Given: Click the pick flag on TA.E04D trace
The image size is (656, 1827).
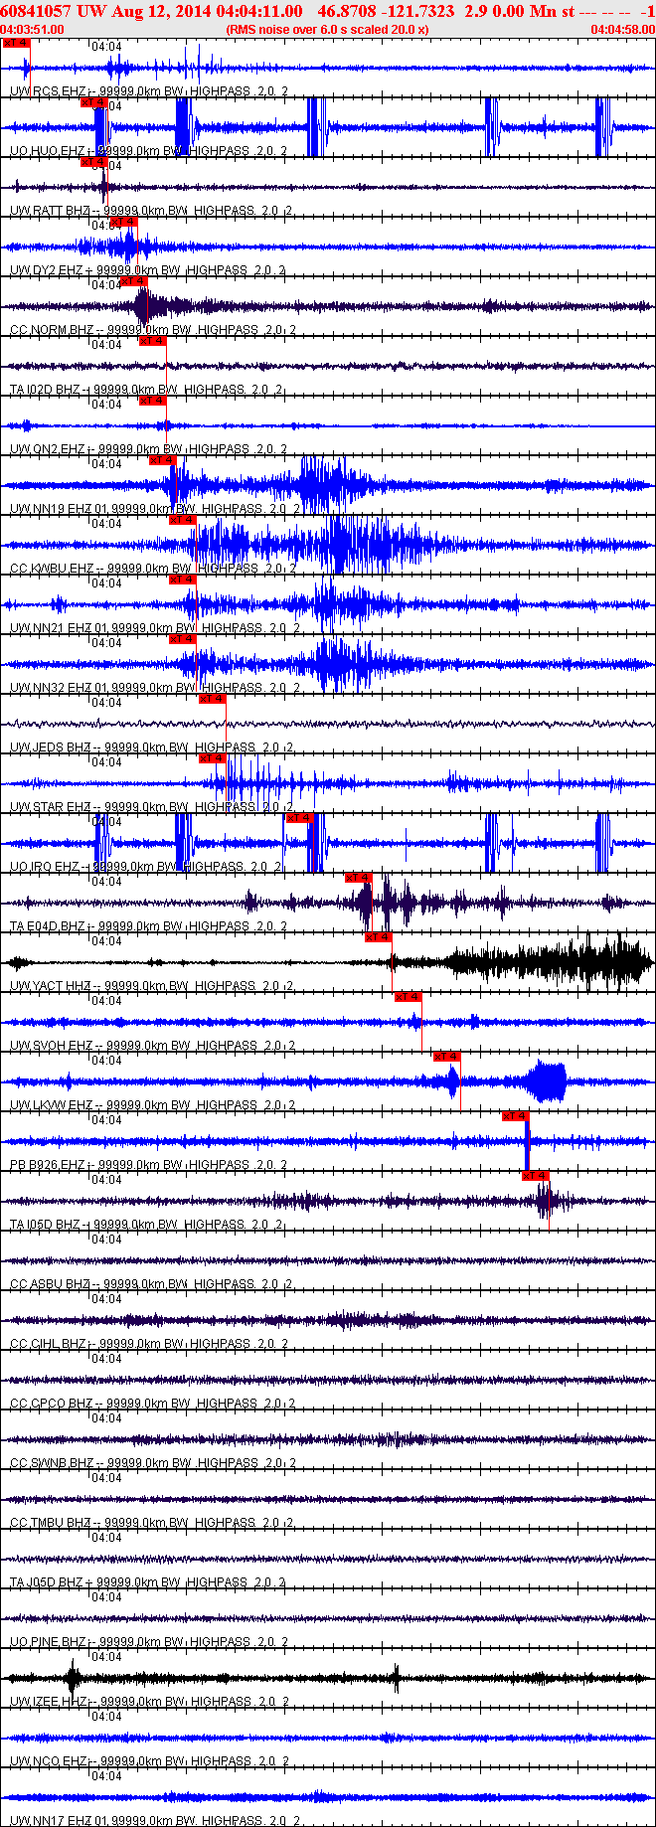Looking at the screenshot, I should pyautogui.click(x=358, y=878).
